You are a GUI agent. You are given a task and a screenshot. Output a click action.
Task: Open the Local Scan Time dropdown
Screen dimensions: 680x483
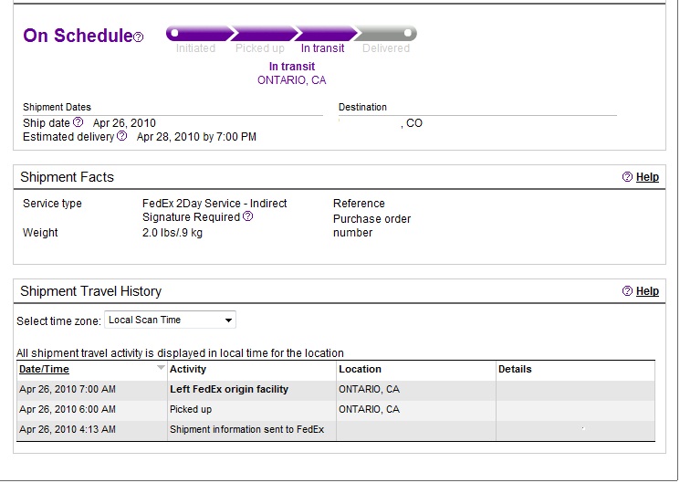click(170, 320)
